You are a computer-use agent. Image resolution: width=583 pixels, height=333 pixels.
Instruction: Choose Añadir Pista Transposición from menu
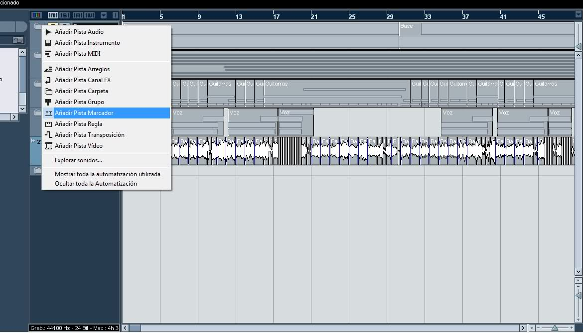point(89,135)
